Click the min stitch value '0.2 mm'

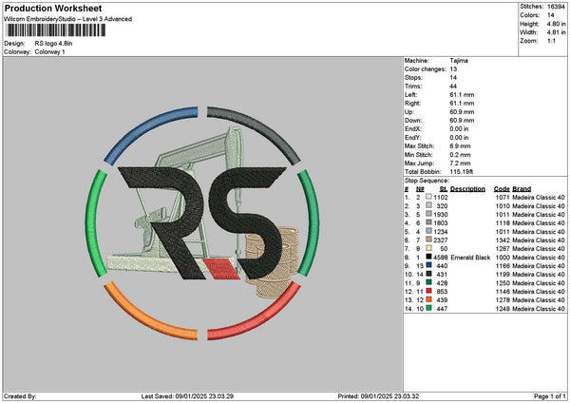coord(460,155)
